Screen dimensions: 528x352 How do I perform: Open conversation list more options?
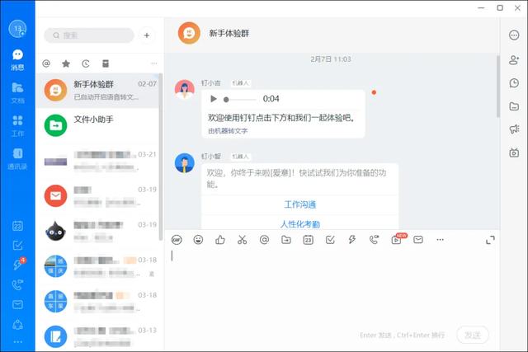coord(154,63)
